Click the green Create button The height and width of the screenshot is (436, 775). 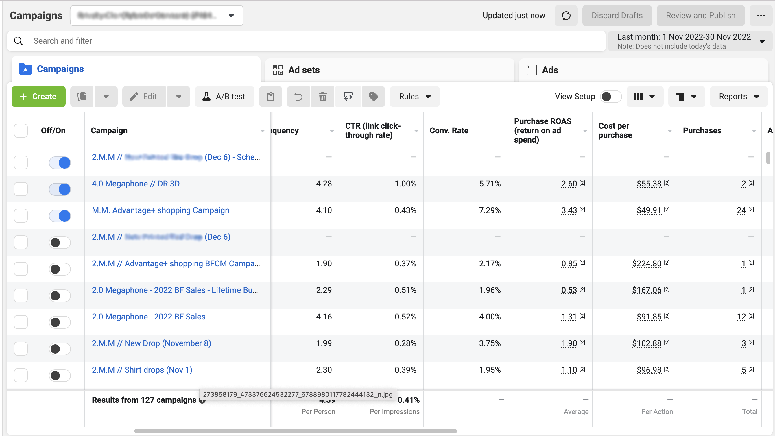pos(38,97)
